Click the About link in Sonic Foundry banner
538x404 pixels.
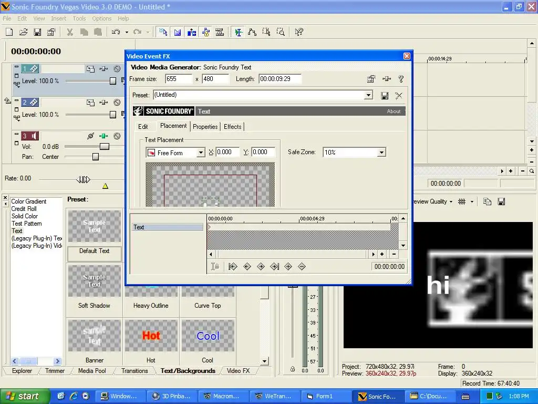point(394,112)
